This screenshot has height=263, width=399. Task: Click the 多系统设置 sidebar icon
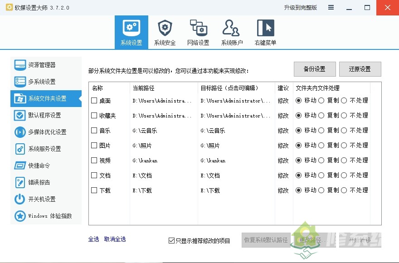pyautogui.click(x=20, y=82)
